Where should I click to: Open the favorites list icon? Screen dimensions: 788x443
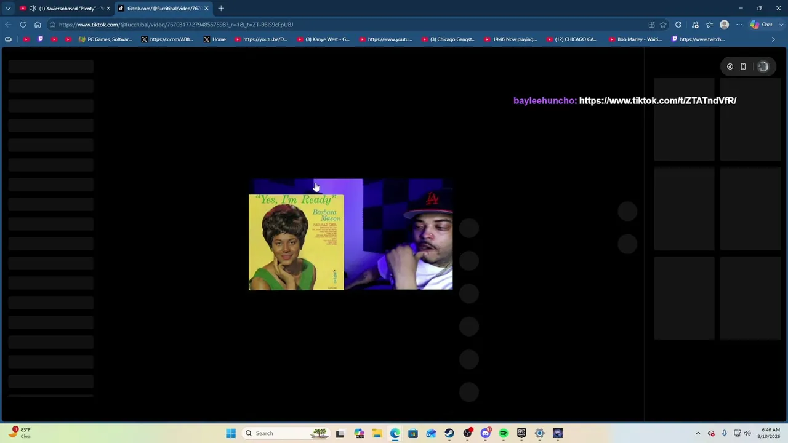pos(710,25)
